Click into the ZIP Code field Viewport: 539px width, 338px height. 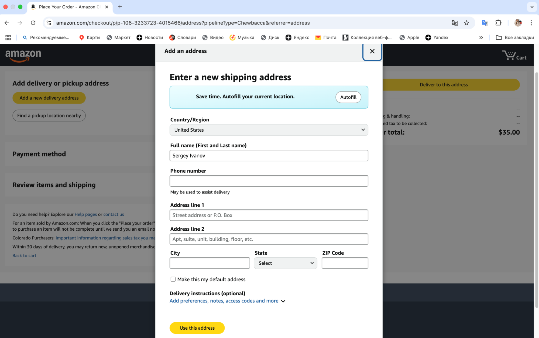coord(345,263)
